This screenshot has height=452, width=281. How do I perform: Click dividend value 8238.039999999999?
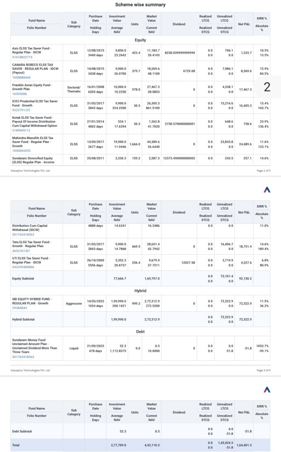coord(180,53)
